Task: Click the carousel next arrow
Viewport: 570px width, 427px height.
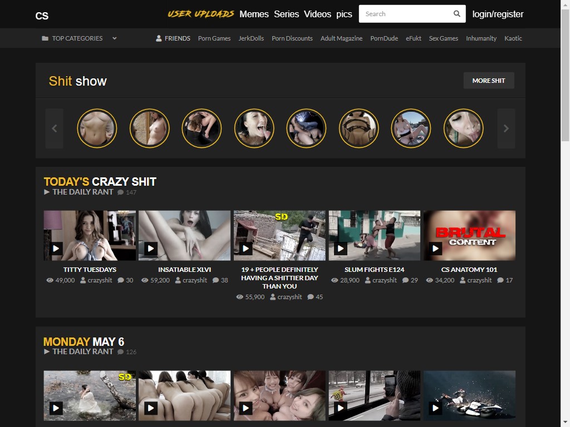Action: tap(505, 128)
